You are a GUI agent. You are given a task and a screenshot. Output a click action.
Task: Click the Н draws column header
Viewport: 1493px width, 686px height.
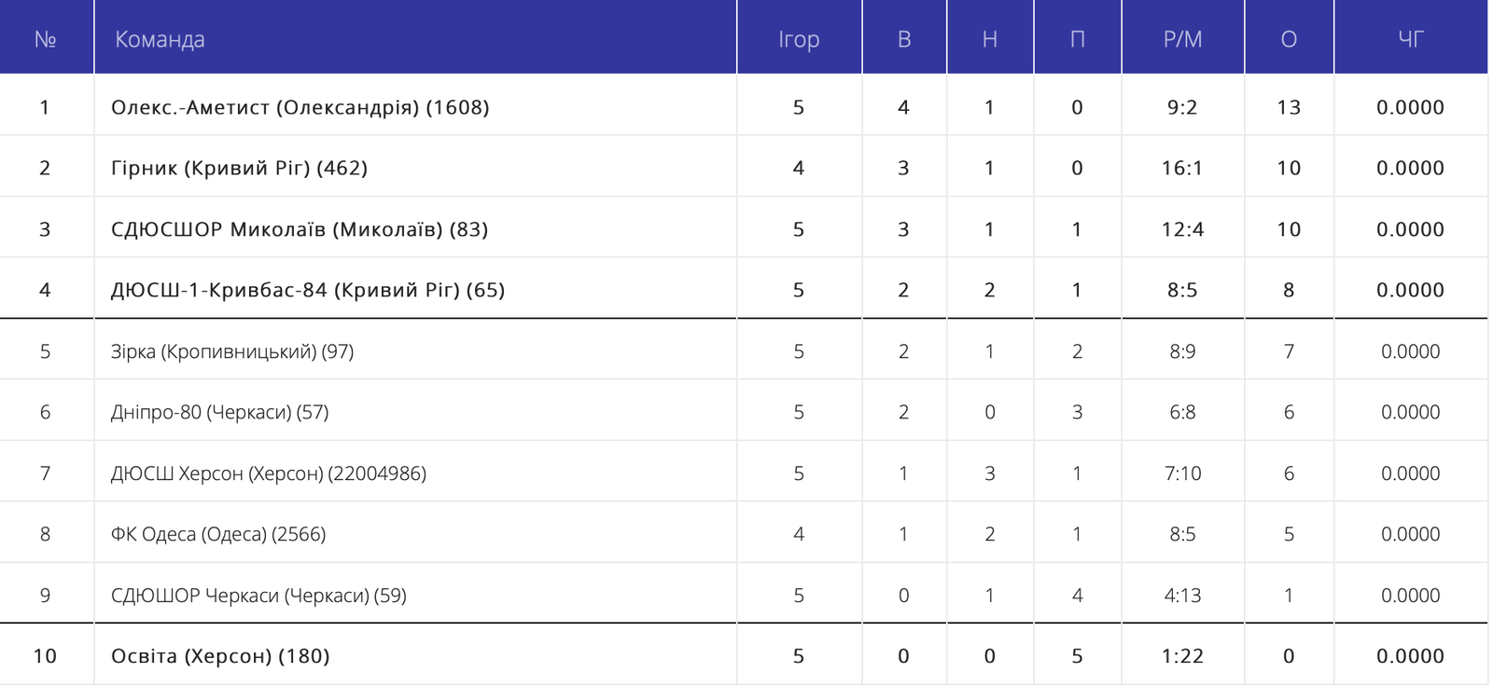tap(990, 39)
